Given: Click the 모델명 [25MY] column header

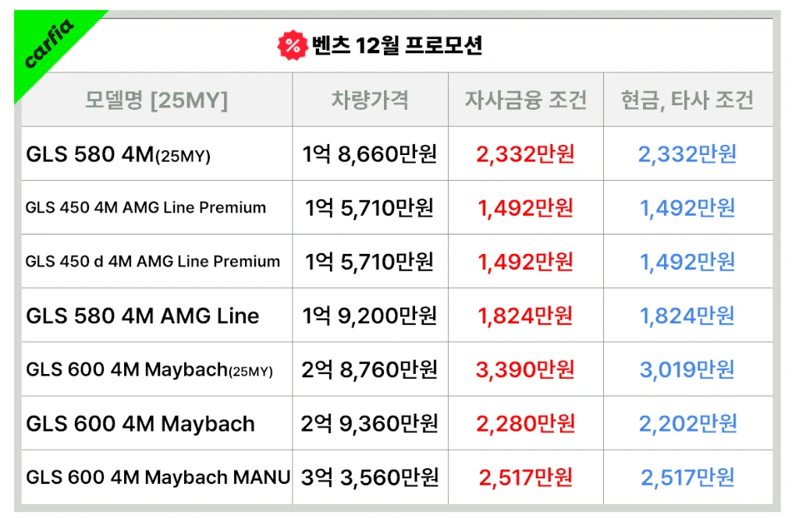Looking at the screenshot, I should coord(156,101).
